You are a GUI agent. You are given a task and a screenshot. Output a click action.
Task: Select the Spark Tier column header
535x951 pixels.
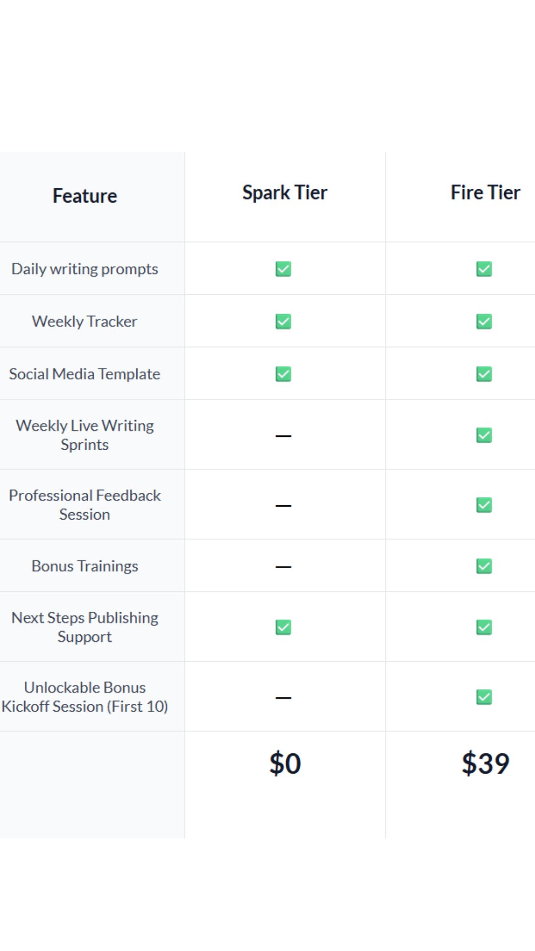pyautogui.click(x=285, y=193)
